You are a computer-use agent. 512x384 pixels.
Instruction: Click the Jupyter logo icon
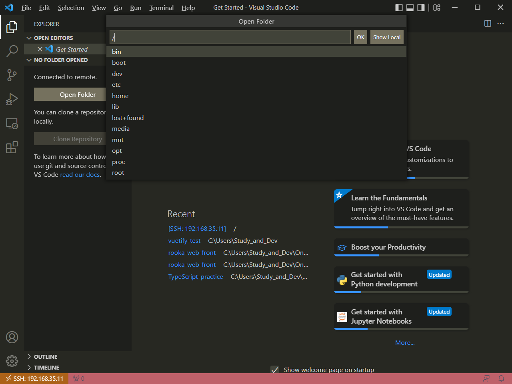[342, 317]
